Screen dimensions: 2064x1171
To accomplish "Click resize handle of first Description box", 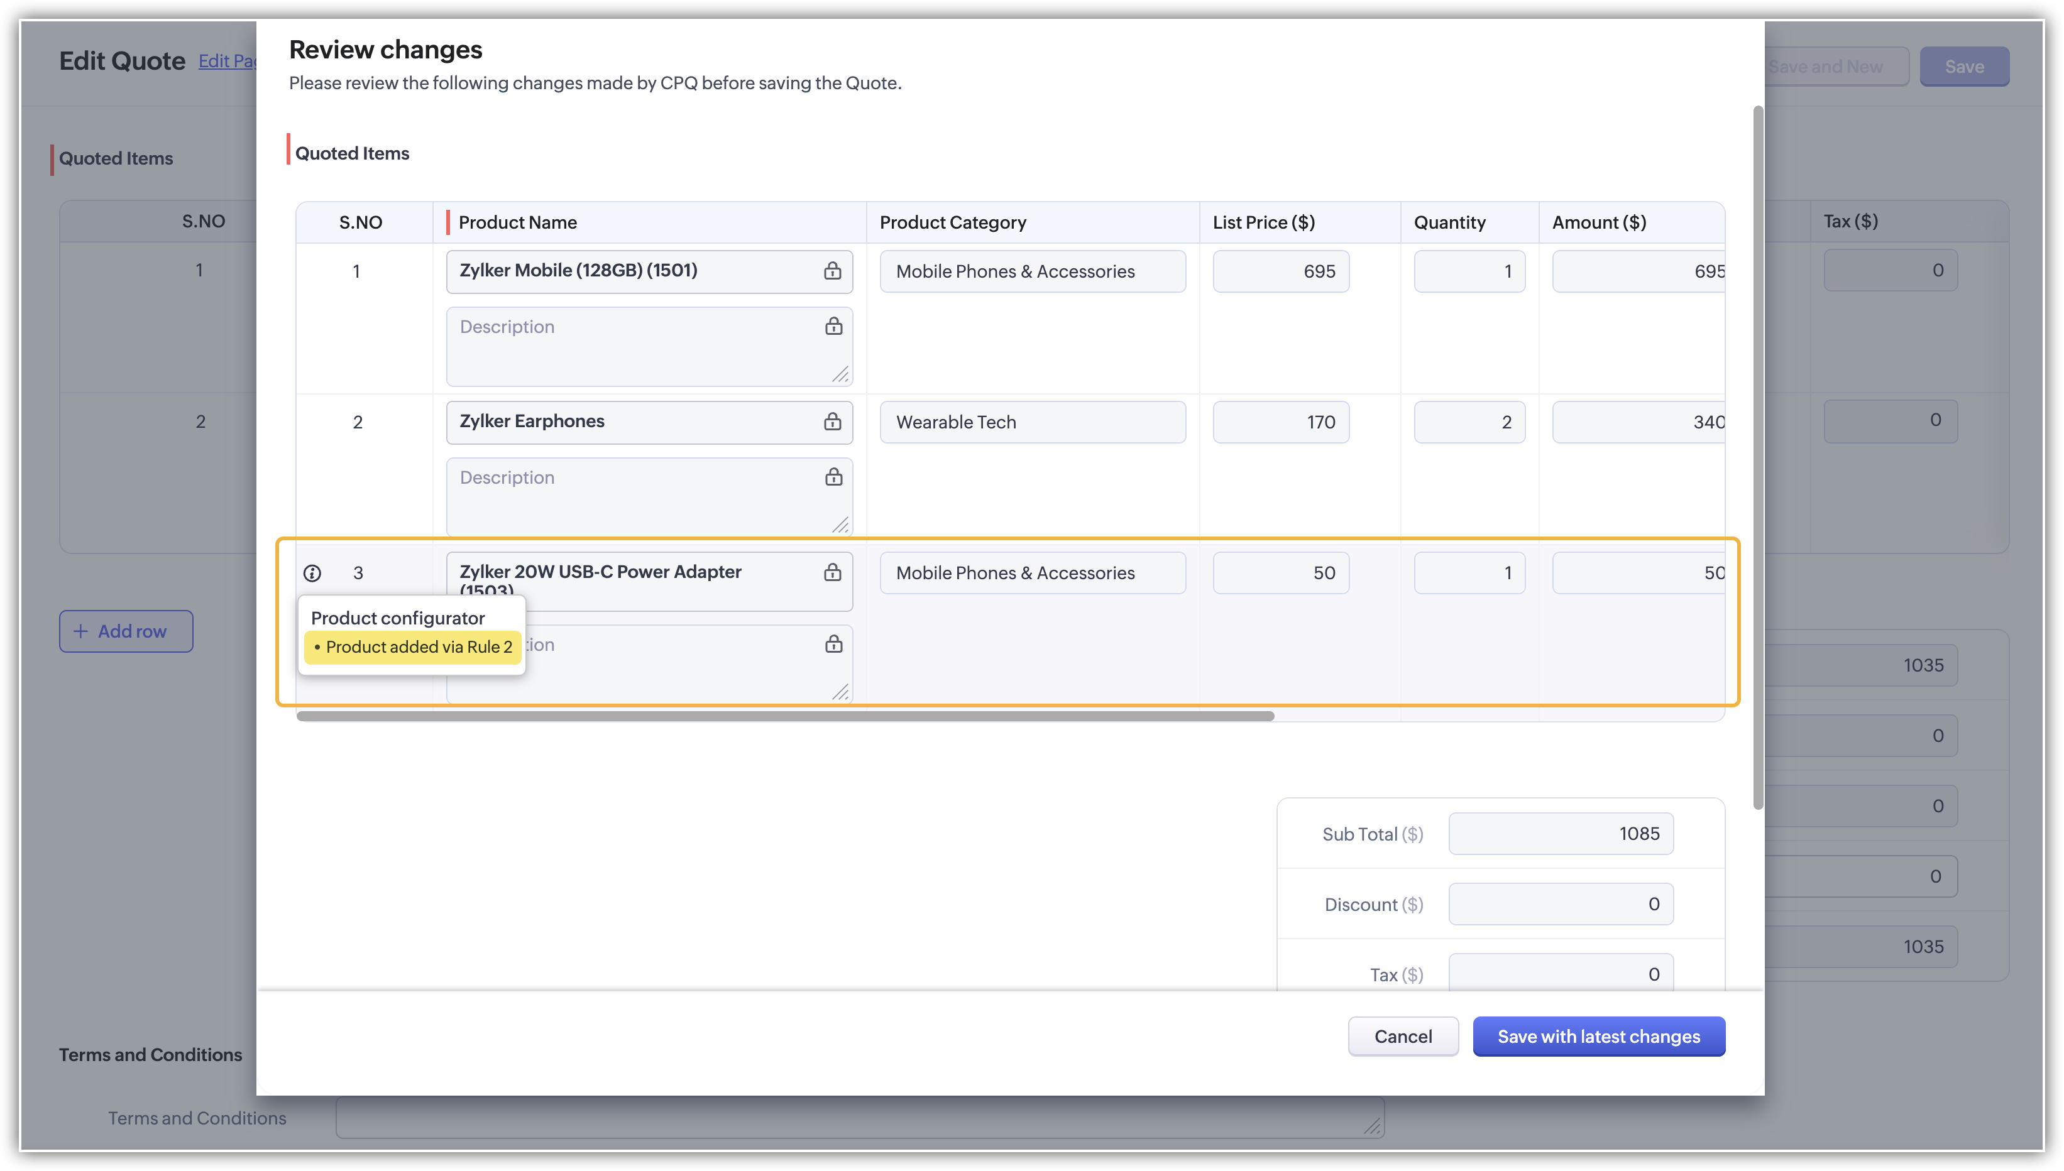I will click(x=840, y=375).
